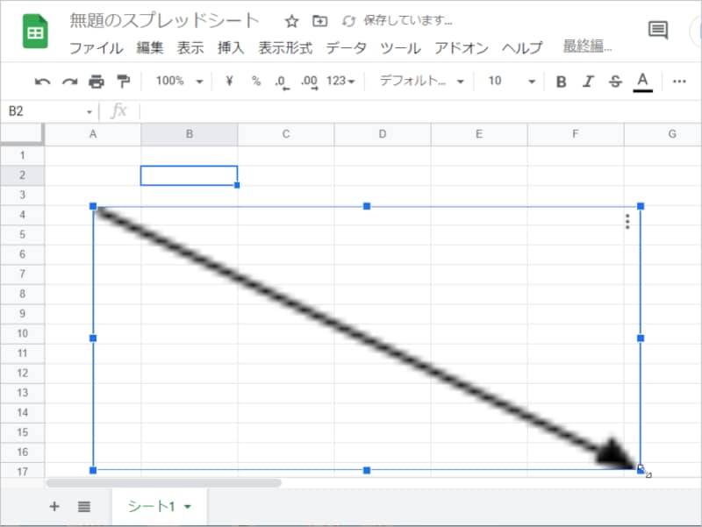Apply currency format with ¥ icon

(228, 81)
